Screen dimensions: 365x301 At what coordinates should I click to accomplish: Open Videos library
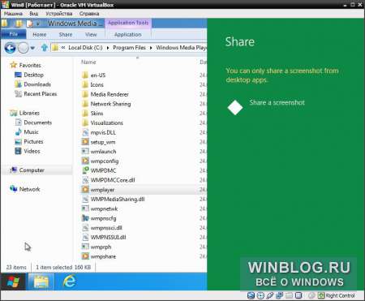[x=32, y=151]
